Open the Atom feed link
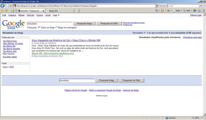The image size is (206, 120). tap(5, 67)
